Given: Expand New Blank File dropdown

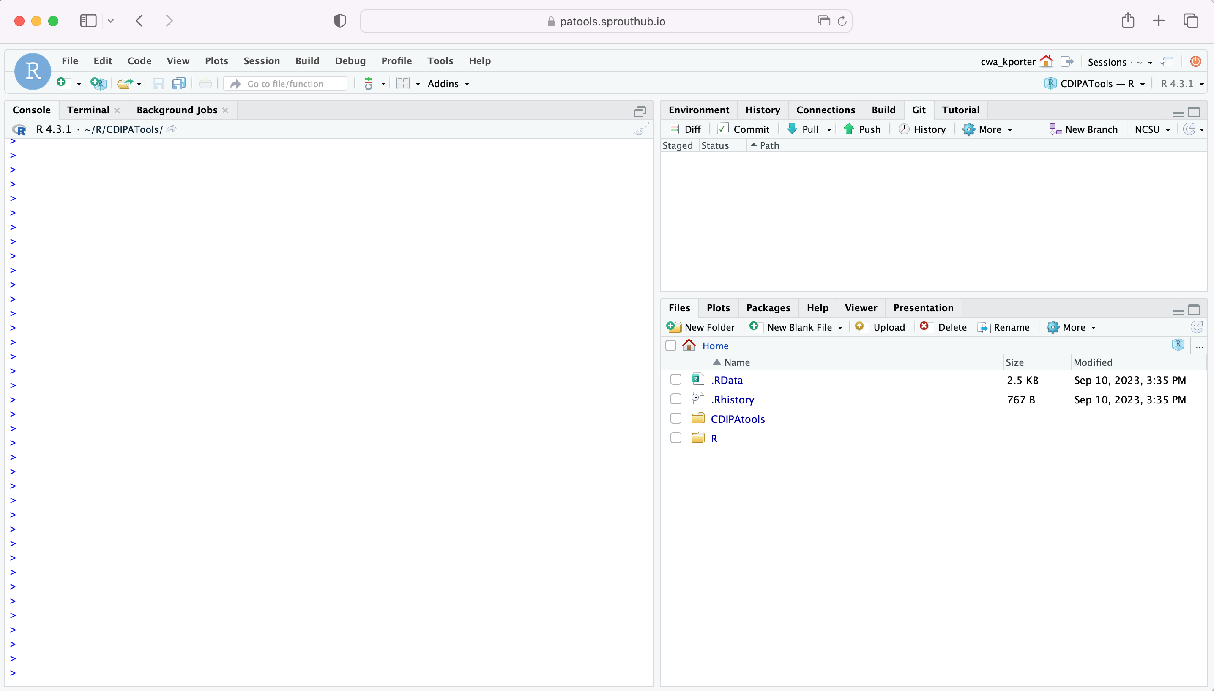Looking at the screenshot, I should click(840, 328).
